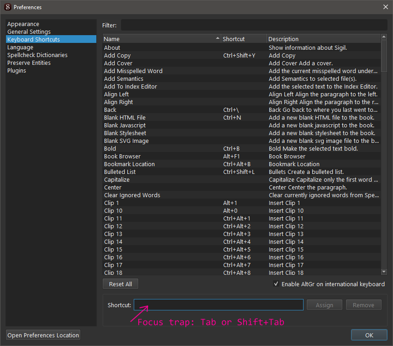The width and height of the screenshot is (393, 346).
Task: Select the Clip 10 name cell
Action: [x=162, y=211]
